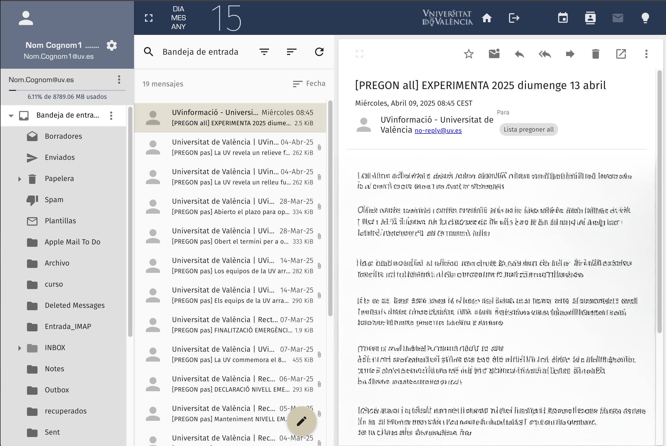Screen dimensions: 666x446
Task: Compose new message pencil button
Action: 302,421
